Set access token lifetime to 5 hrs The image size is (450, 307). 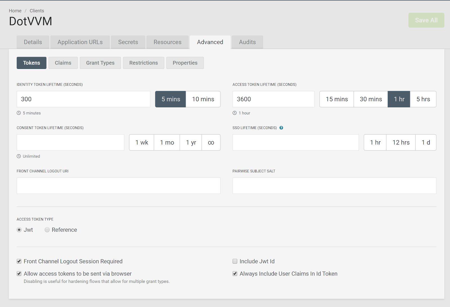point(423,99)
